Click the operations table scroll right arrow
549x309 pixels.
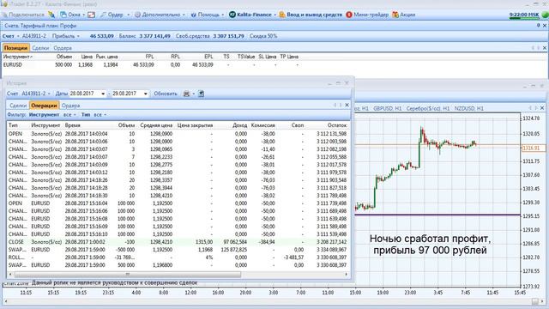point(347,275)
